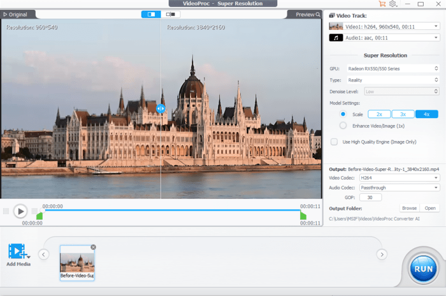Click the Add Media icon
446x296 pixels.
point(17,251)
